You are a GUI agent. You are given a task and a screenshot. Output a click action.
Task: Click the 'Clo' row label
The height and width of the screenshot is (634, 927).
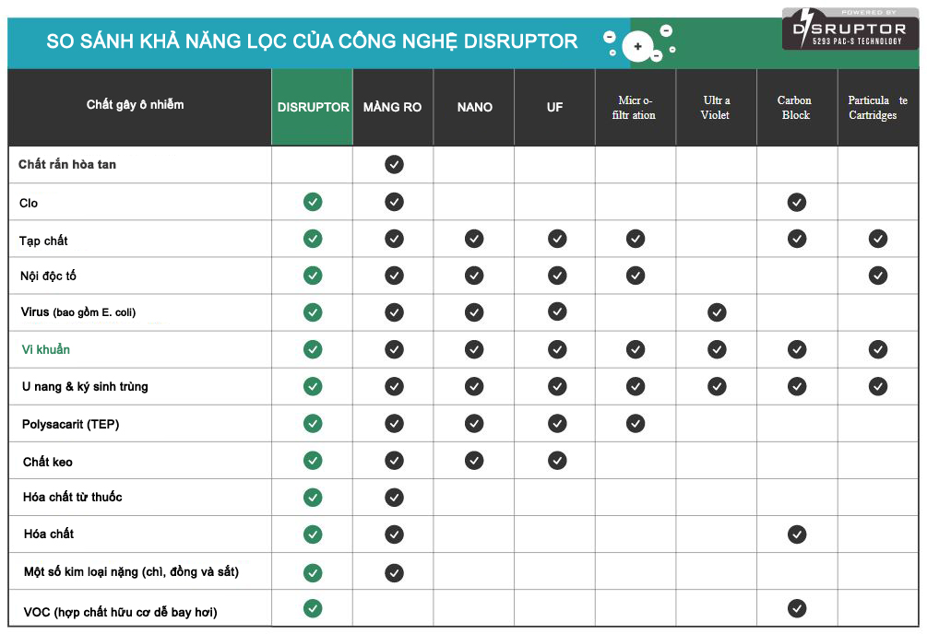coord(29,203)
